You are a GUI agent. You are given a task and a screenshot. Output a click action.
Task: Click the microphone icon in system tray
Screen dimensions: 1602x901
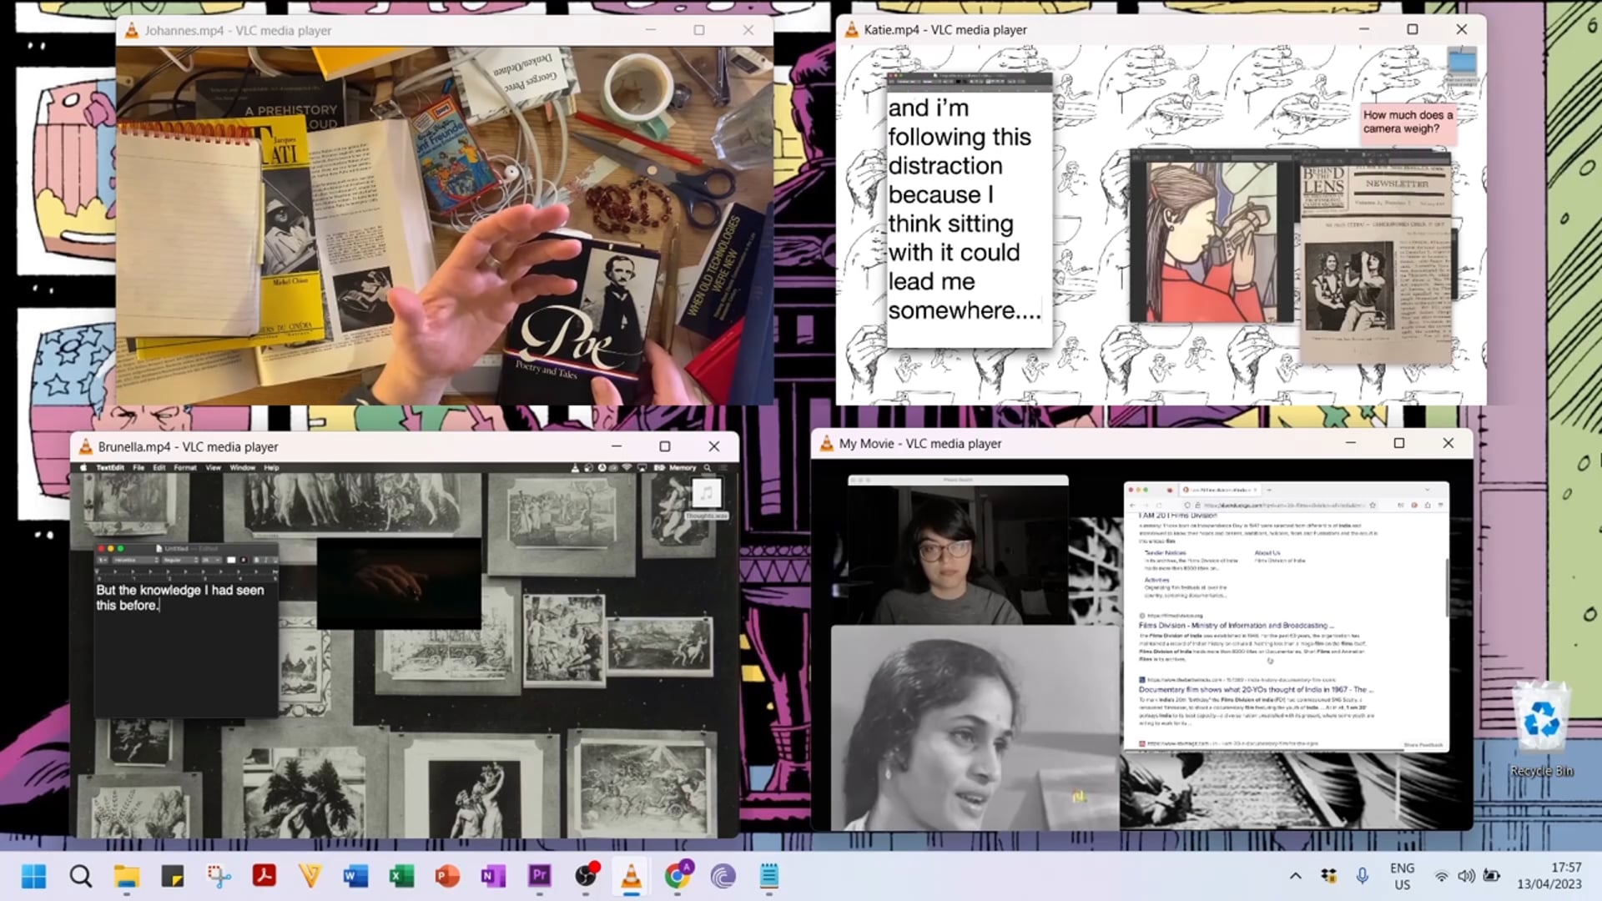1362,876
